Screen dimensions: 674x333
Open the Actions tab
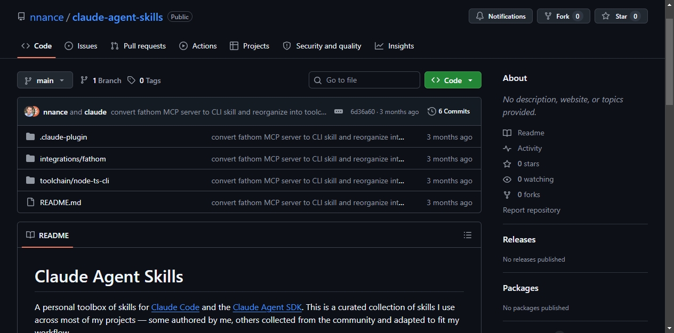198,46
